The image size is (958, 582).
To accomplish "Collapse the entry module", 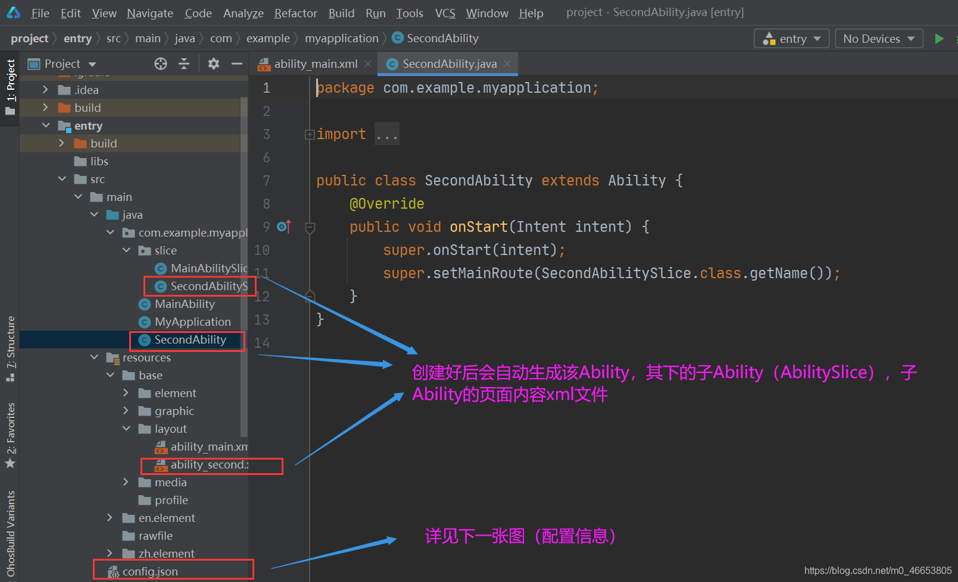I will click(x=46, y=125).
